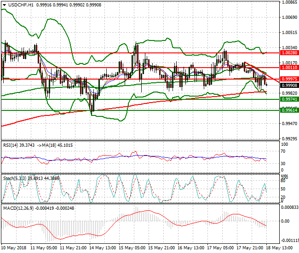Click the 14 May 13:00 time axis label

pos(103,248)
